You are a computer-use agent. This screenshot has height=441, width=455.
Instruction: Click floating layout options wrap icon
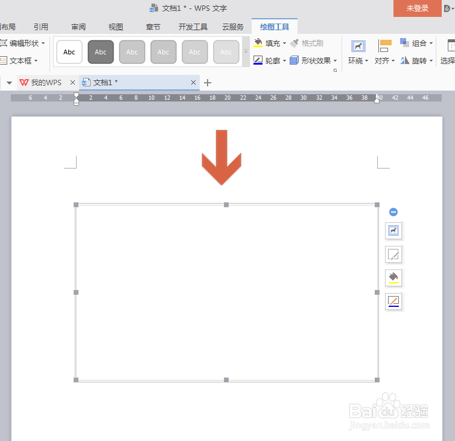tap(393, 231)
